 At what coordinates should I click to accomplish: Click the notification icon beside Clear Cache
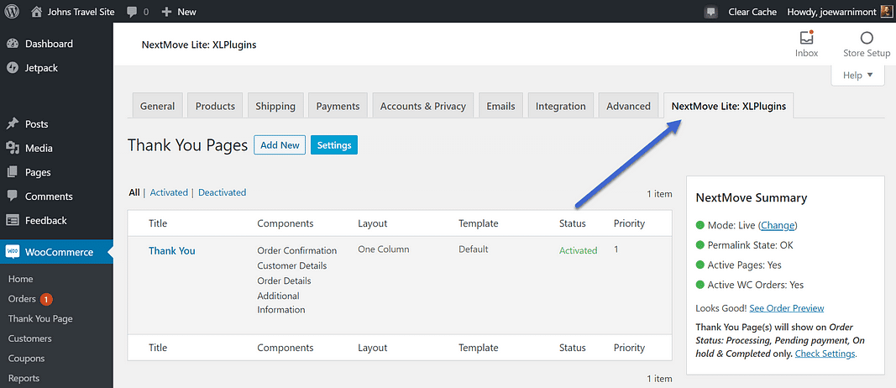711,12
